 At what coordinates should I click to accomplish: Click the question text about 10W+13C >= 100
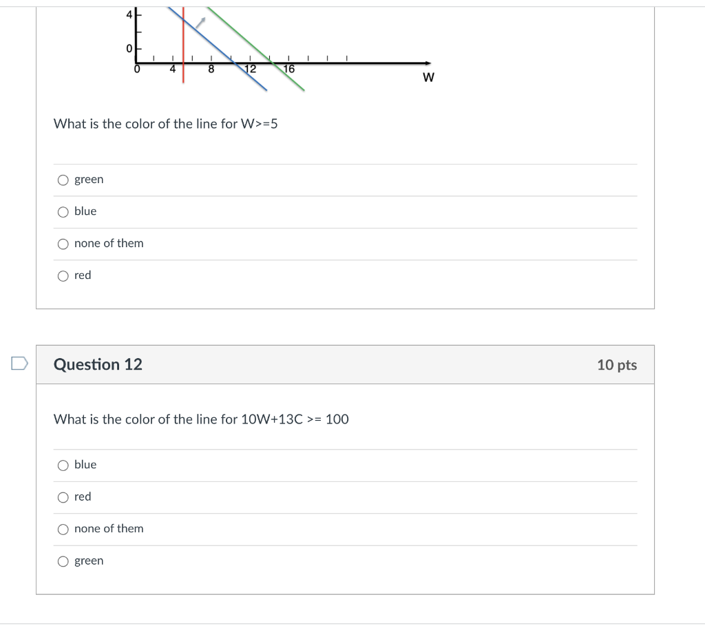(201, 419)
